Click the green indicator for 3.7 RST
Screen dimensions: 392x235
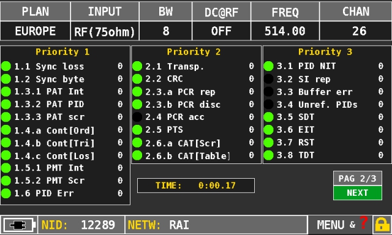(x=269, y=143)
